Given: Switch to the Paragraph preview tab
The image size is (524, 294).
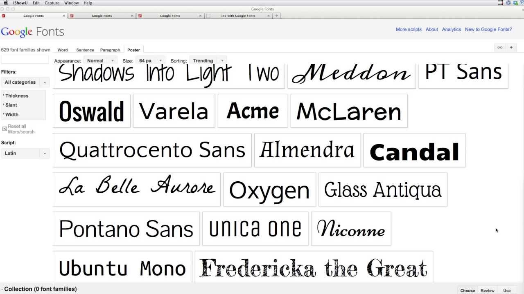Looking at the screenshot, I should pos(110,50).
